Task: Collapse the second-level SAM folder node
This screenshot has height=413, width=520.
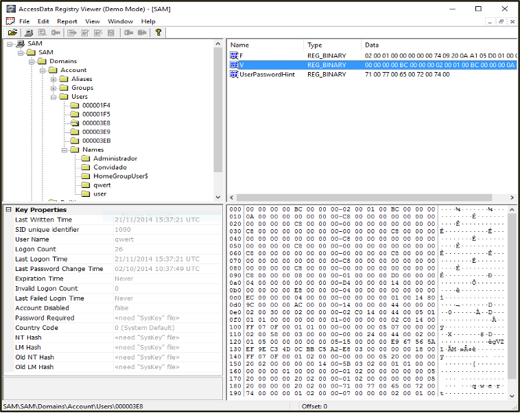Action: point(21,52)
